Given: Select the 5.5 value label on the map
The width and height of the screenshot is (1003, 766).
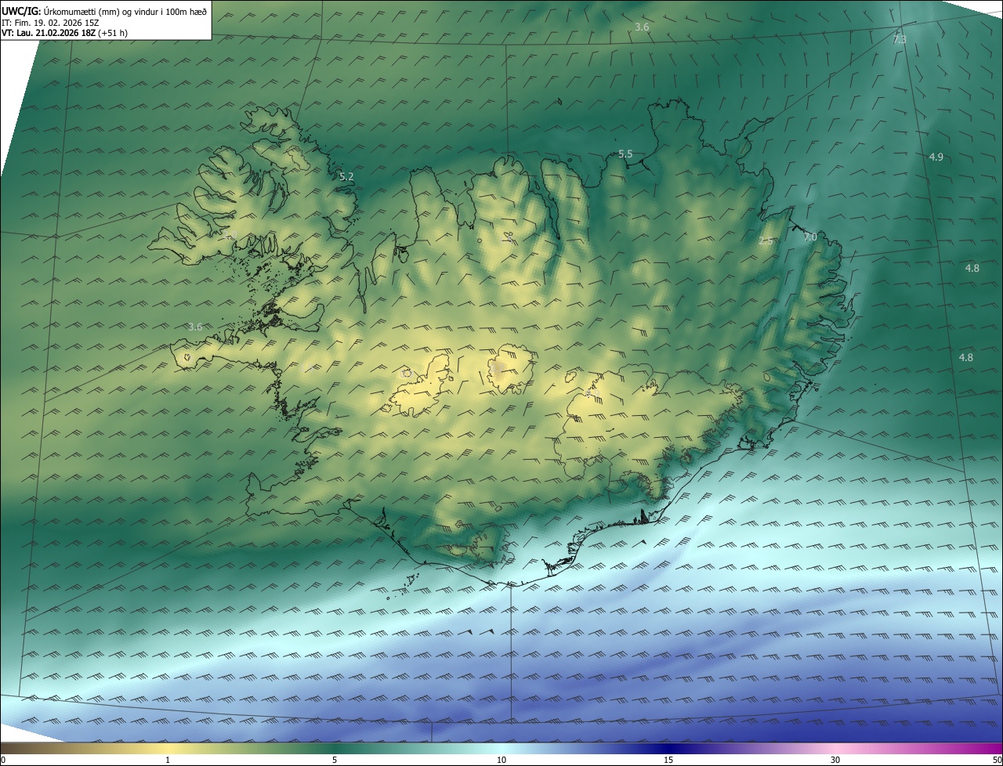Looking at the screenshot, I should click(625, 154).
